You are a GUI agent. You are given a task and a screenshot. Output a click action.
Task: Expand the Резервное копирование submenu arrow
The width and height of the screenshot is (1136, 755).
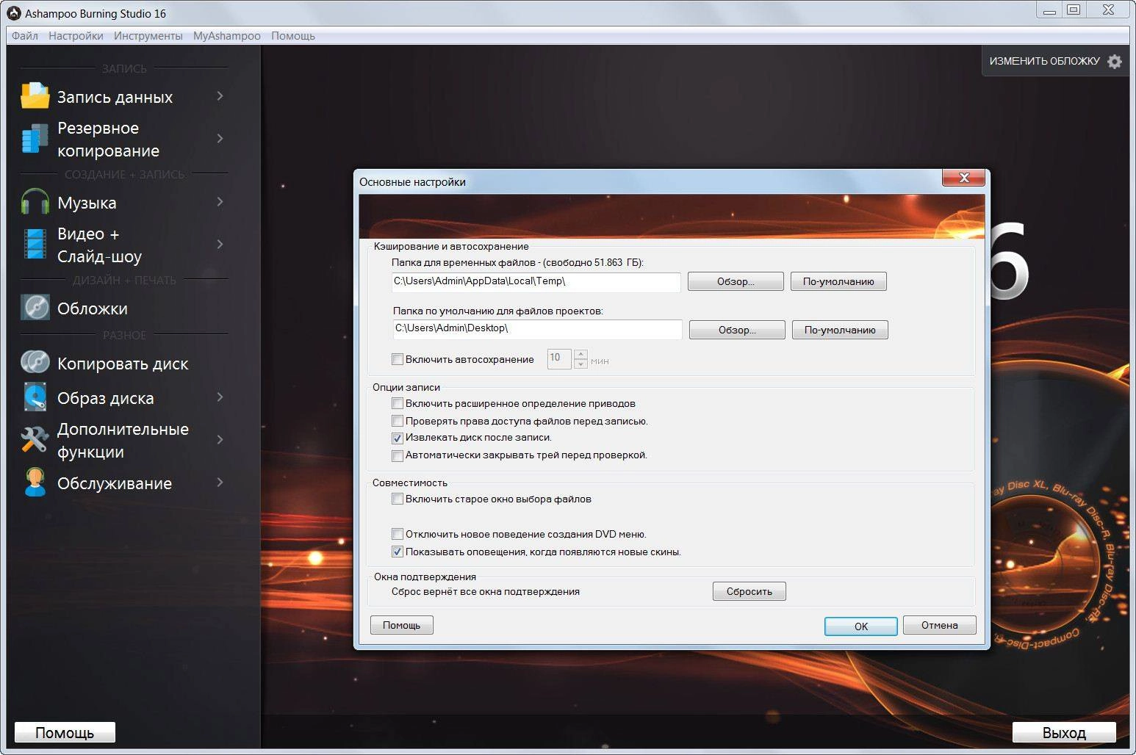point(220,138)
